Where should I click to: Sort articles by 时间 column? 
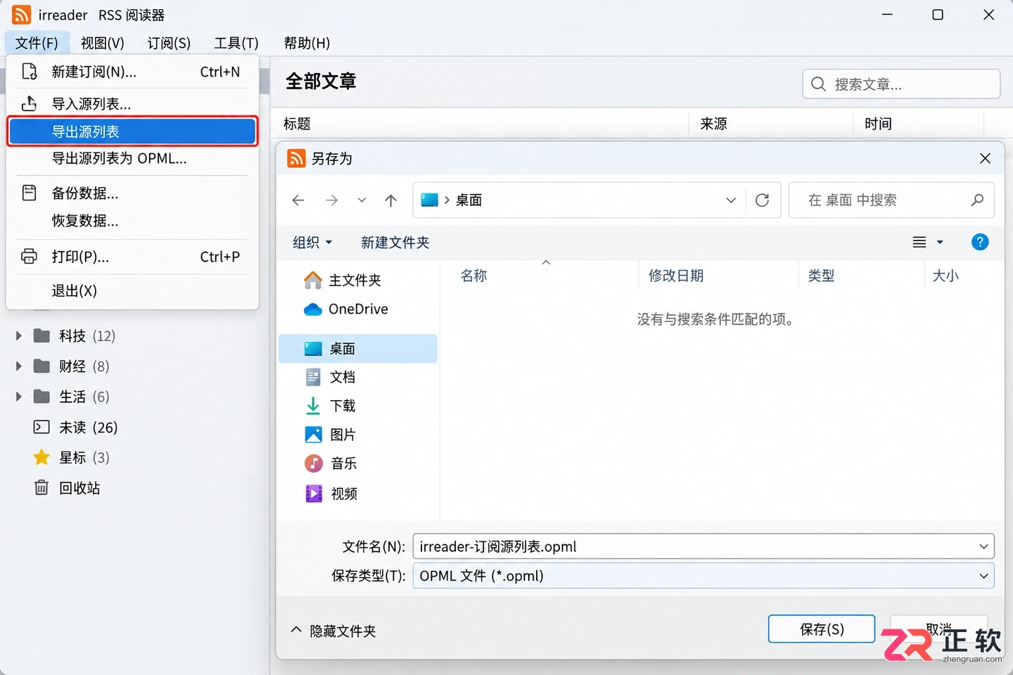[x=878, y=124]
